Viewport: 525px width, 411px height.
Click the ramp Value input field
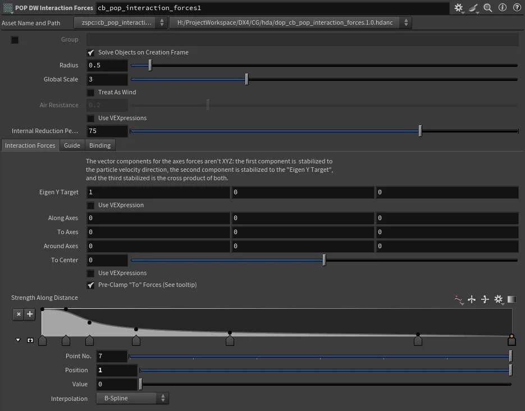(x=117, y=384)
